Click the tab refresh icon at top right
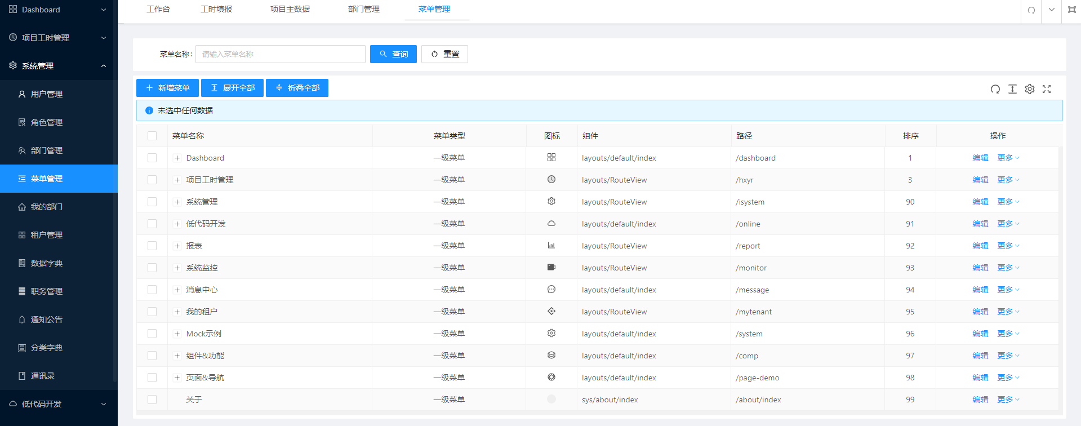Image resolution: width=1081 pixels, height=426 pixels. point(1031,10)
